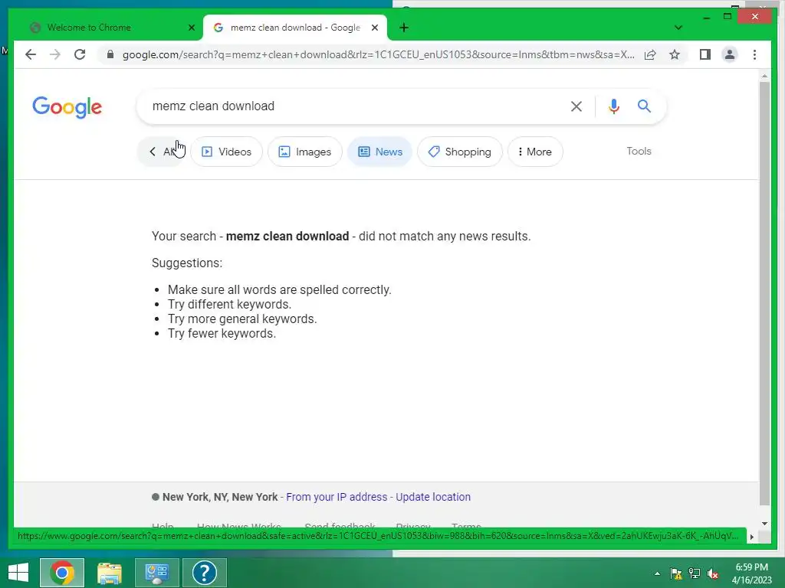Open search Tools options
785x588 pixels.
coord(639,151)
